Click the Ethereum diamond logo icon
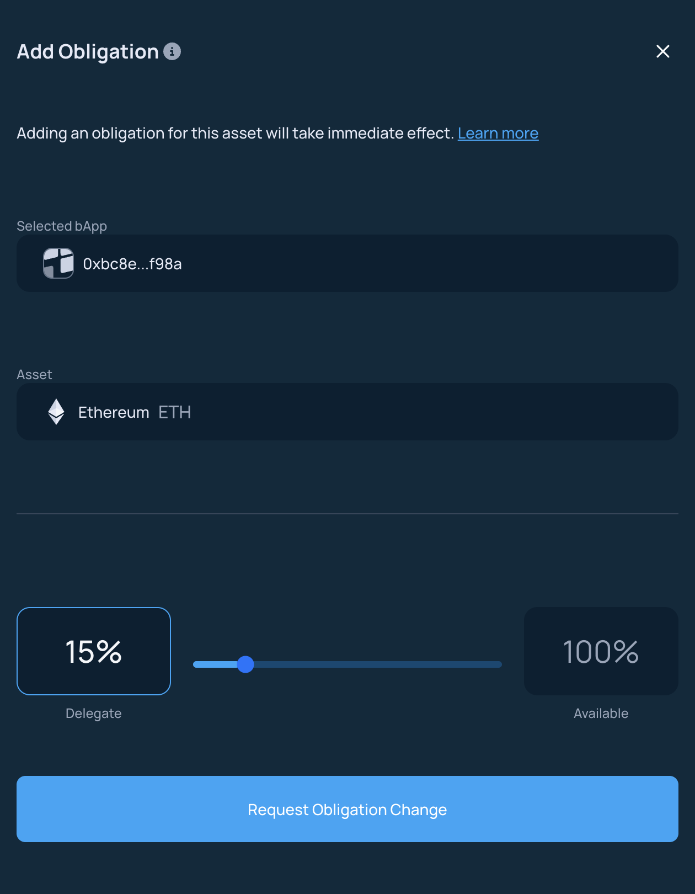 tap(56, 412)
